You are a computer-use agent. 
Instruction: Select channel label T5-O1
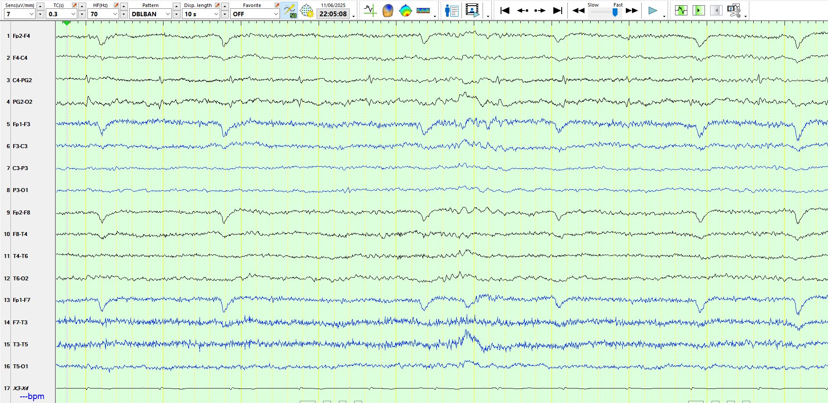tap(21, 367)
